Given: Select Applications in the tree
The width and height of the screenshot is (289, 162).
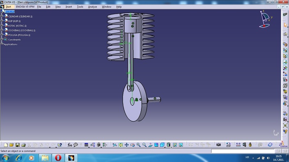Looking at the screenshot, I should click(x=11, y=44).
